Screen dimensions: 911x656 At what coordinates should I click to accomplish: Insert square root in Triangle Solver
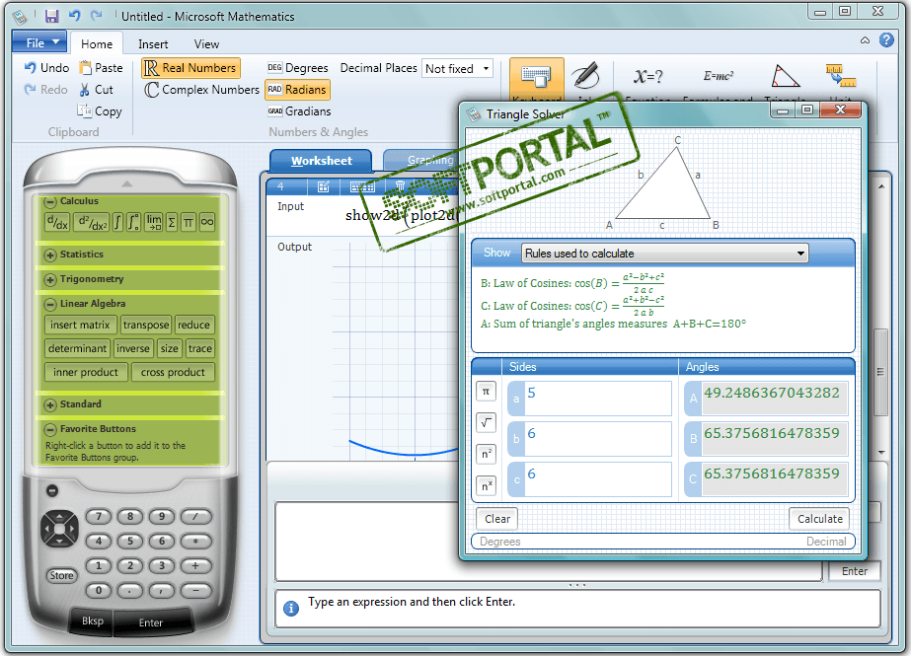[486, 422]
